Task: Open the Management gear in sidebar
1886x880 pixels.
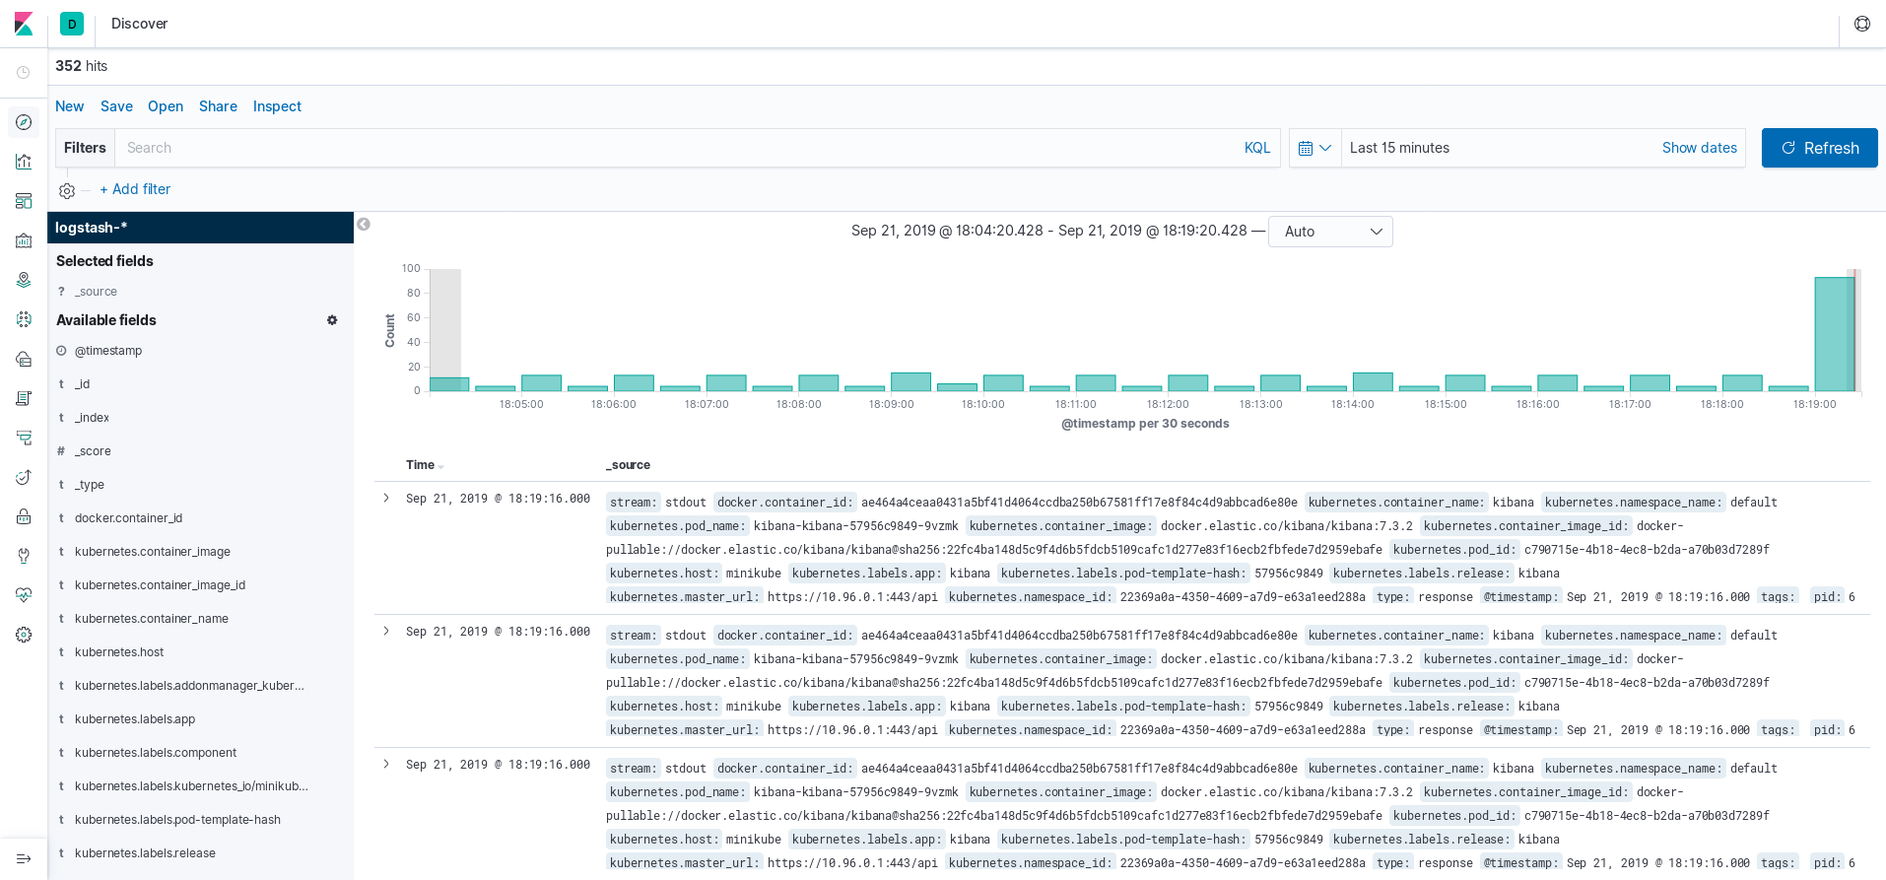Action: coord(24,635)
